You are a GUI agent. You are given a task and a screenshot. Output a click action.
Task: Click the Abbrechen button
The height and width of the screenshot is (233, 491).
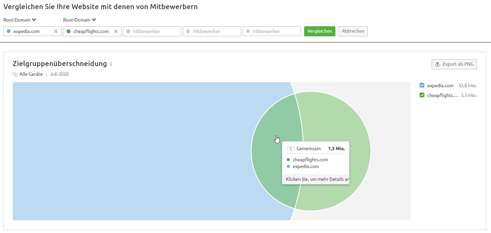click(353, 31)
